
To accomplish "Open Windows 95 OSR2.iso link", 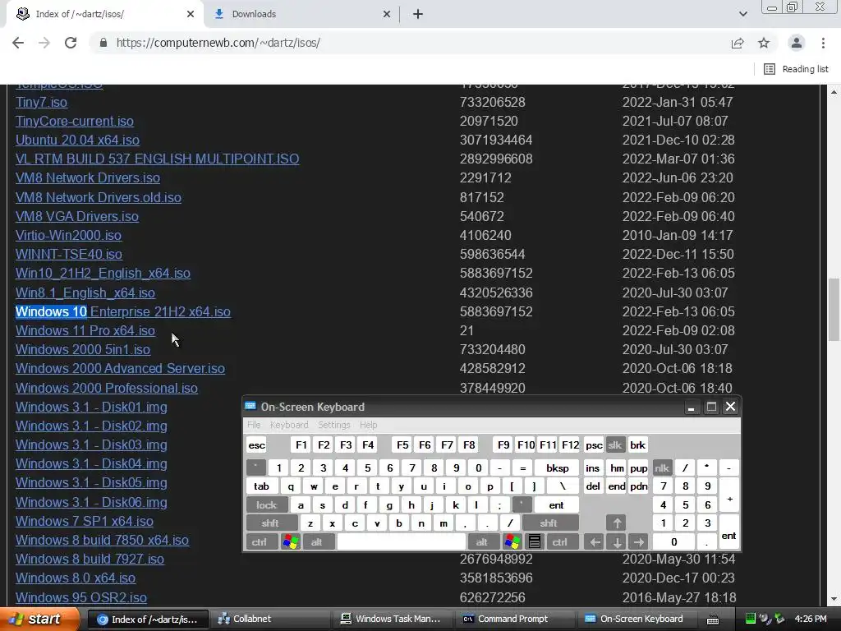I will pos(81,597).
